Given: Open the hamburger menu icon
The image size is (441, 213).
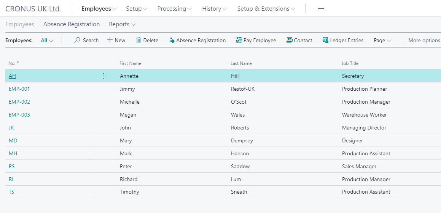Looking at the screenshot, I should (321, 9).
